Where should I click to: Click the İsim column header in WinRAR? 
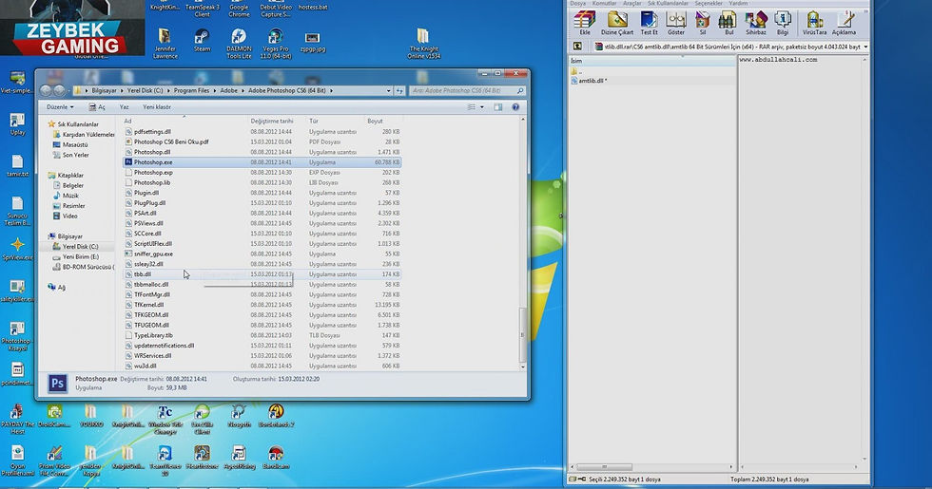[652, 61]
